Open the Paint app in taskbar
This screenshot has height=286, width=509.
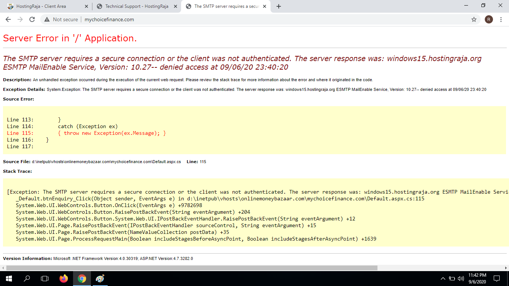tap(100, 279)
